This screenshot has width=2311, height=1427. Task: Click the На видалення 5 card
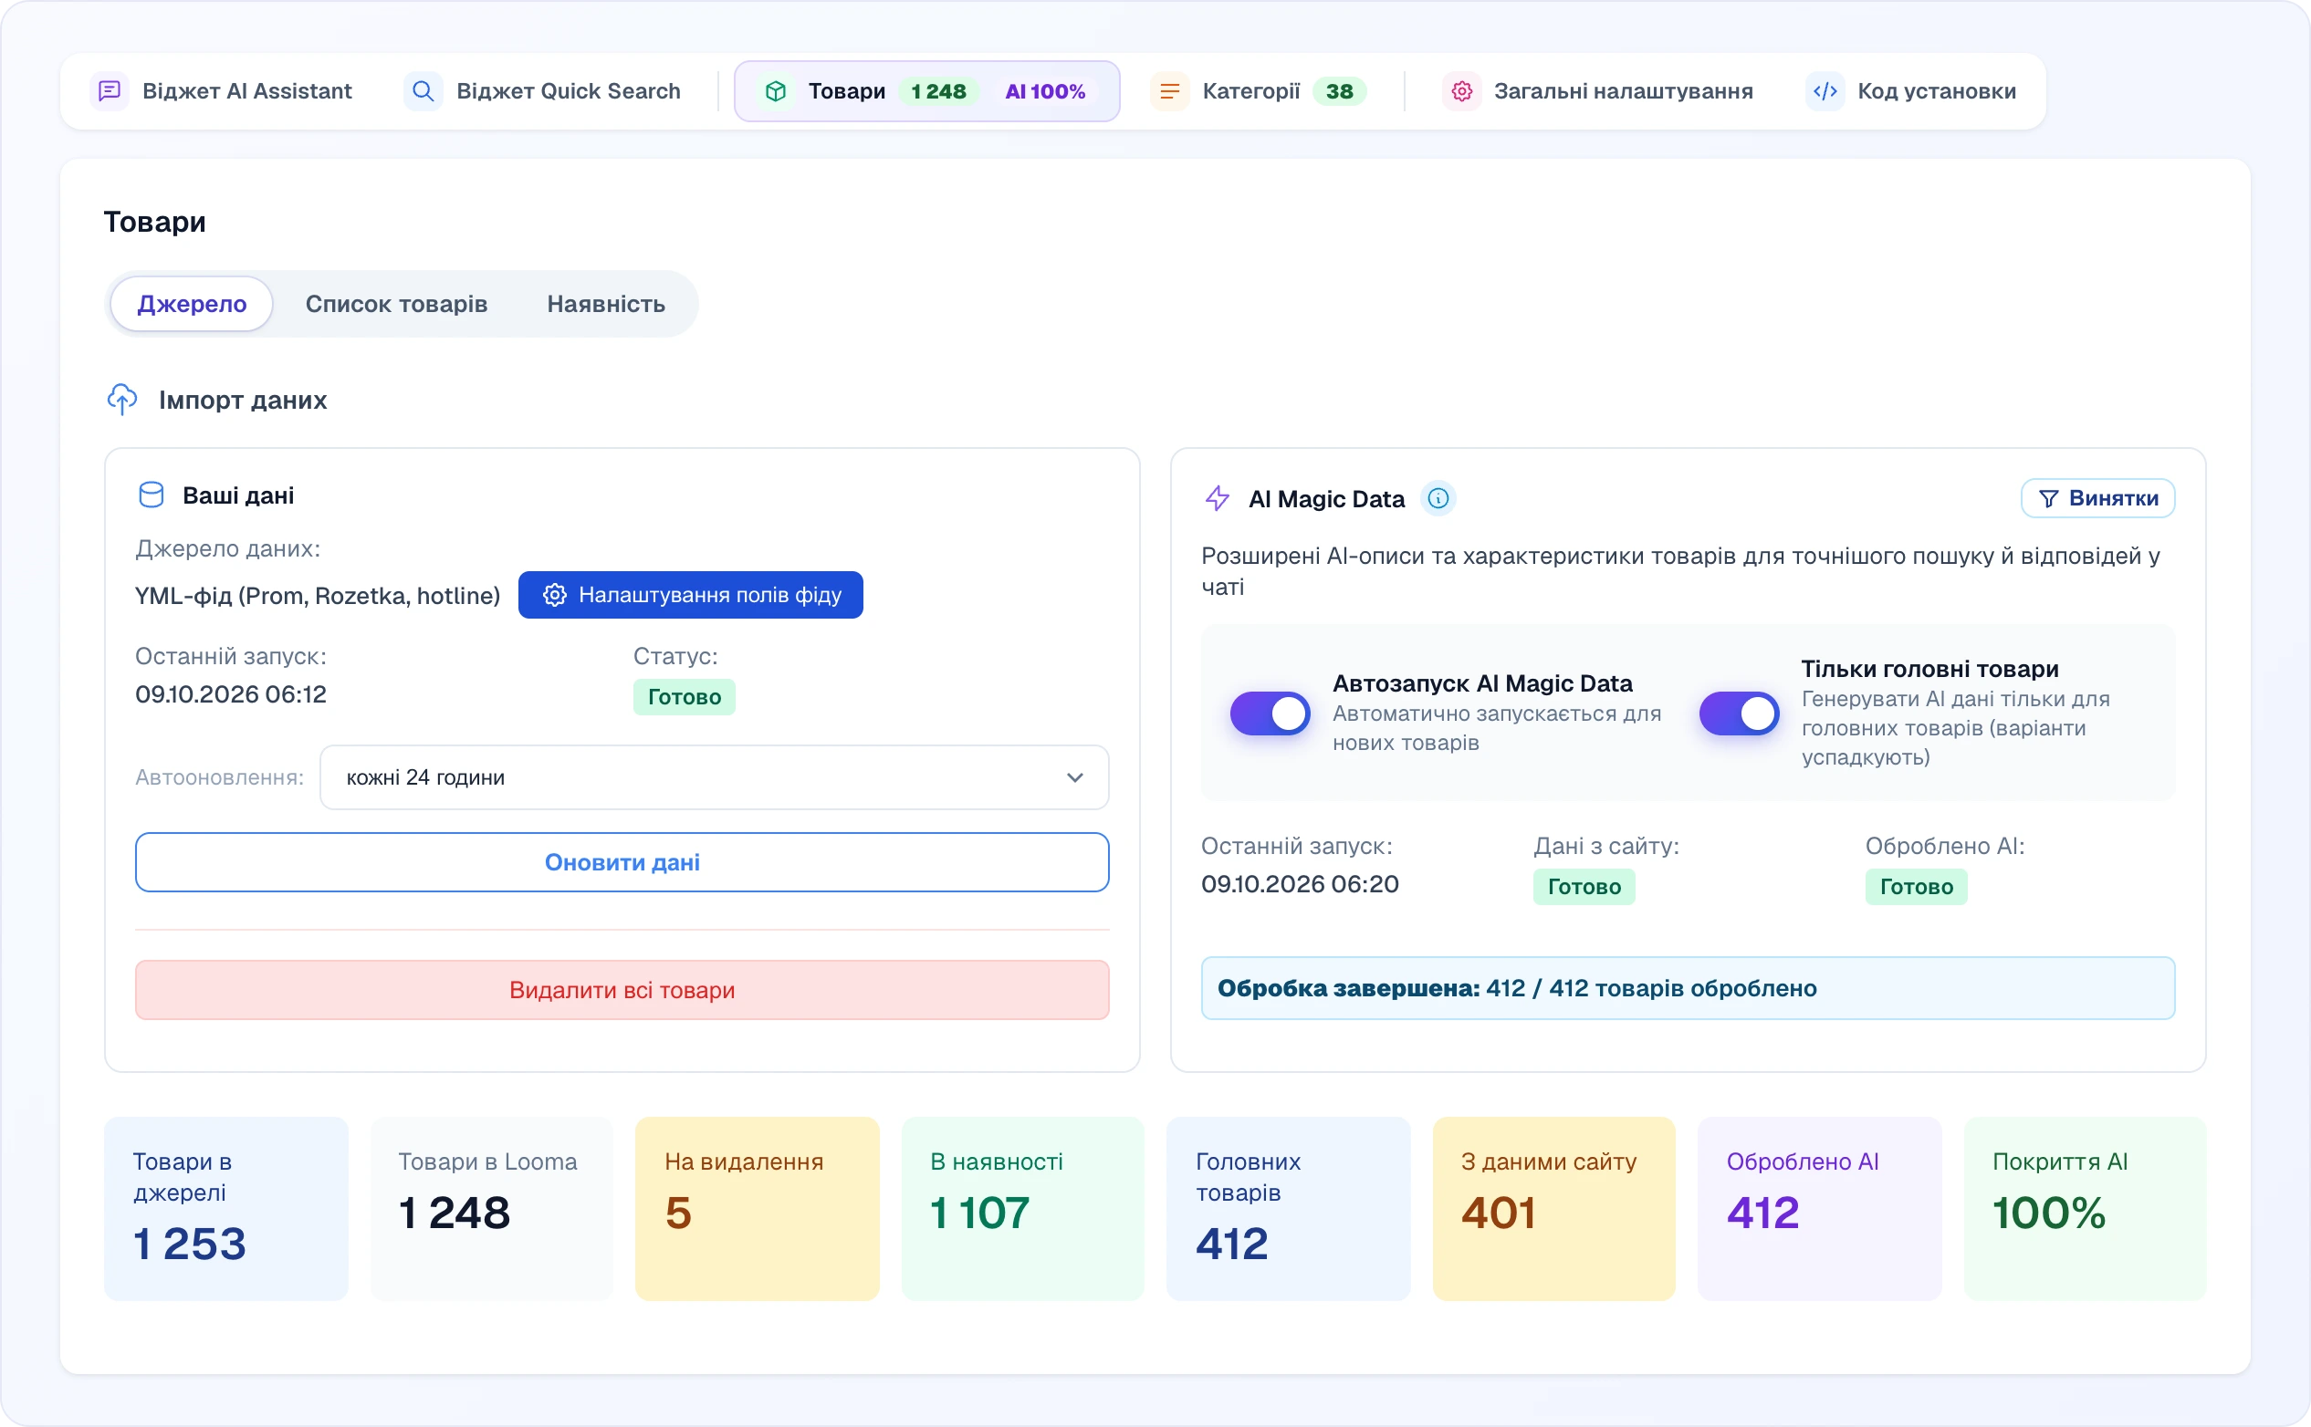(x=758, y=1209)
